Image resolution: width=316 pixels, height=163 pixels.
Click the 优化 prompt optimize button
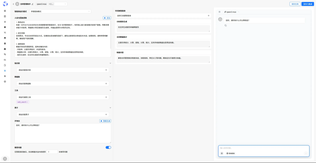tap(107, 18)
